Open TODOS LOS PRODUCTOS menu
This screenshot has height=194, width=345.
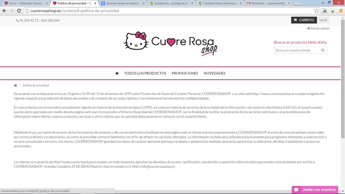point(145,73)
